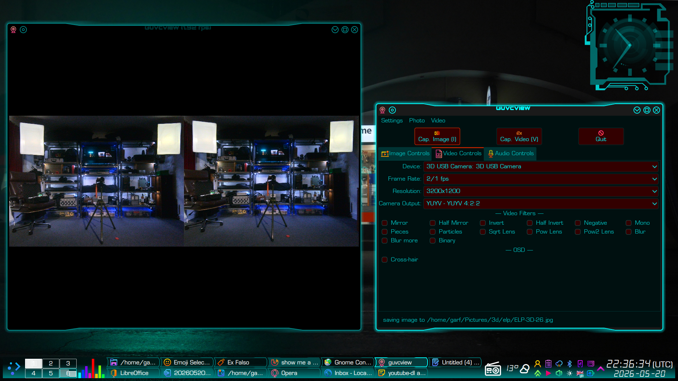
Task: Open the Audio Controls tab
Action: click(x=511, y=153)
